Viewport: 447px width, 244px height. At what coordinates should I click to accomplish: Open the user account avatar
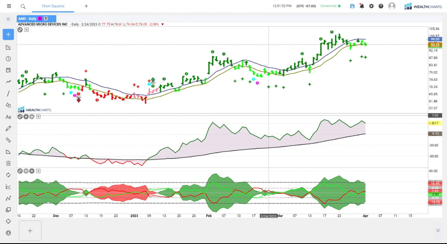[x=392, y=6]
